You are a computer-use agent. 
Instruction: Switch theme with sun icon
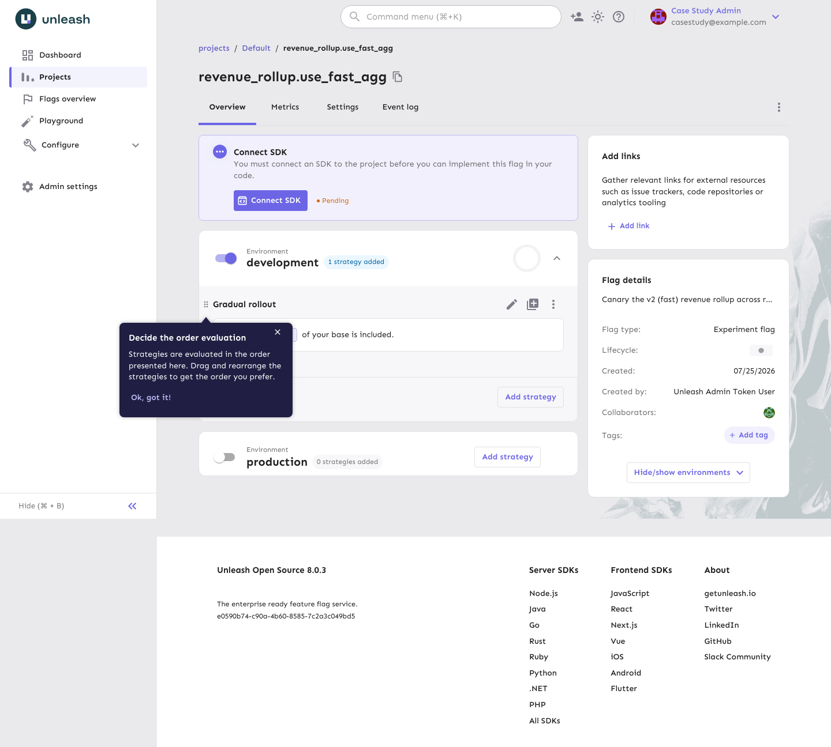point(598,17)
